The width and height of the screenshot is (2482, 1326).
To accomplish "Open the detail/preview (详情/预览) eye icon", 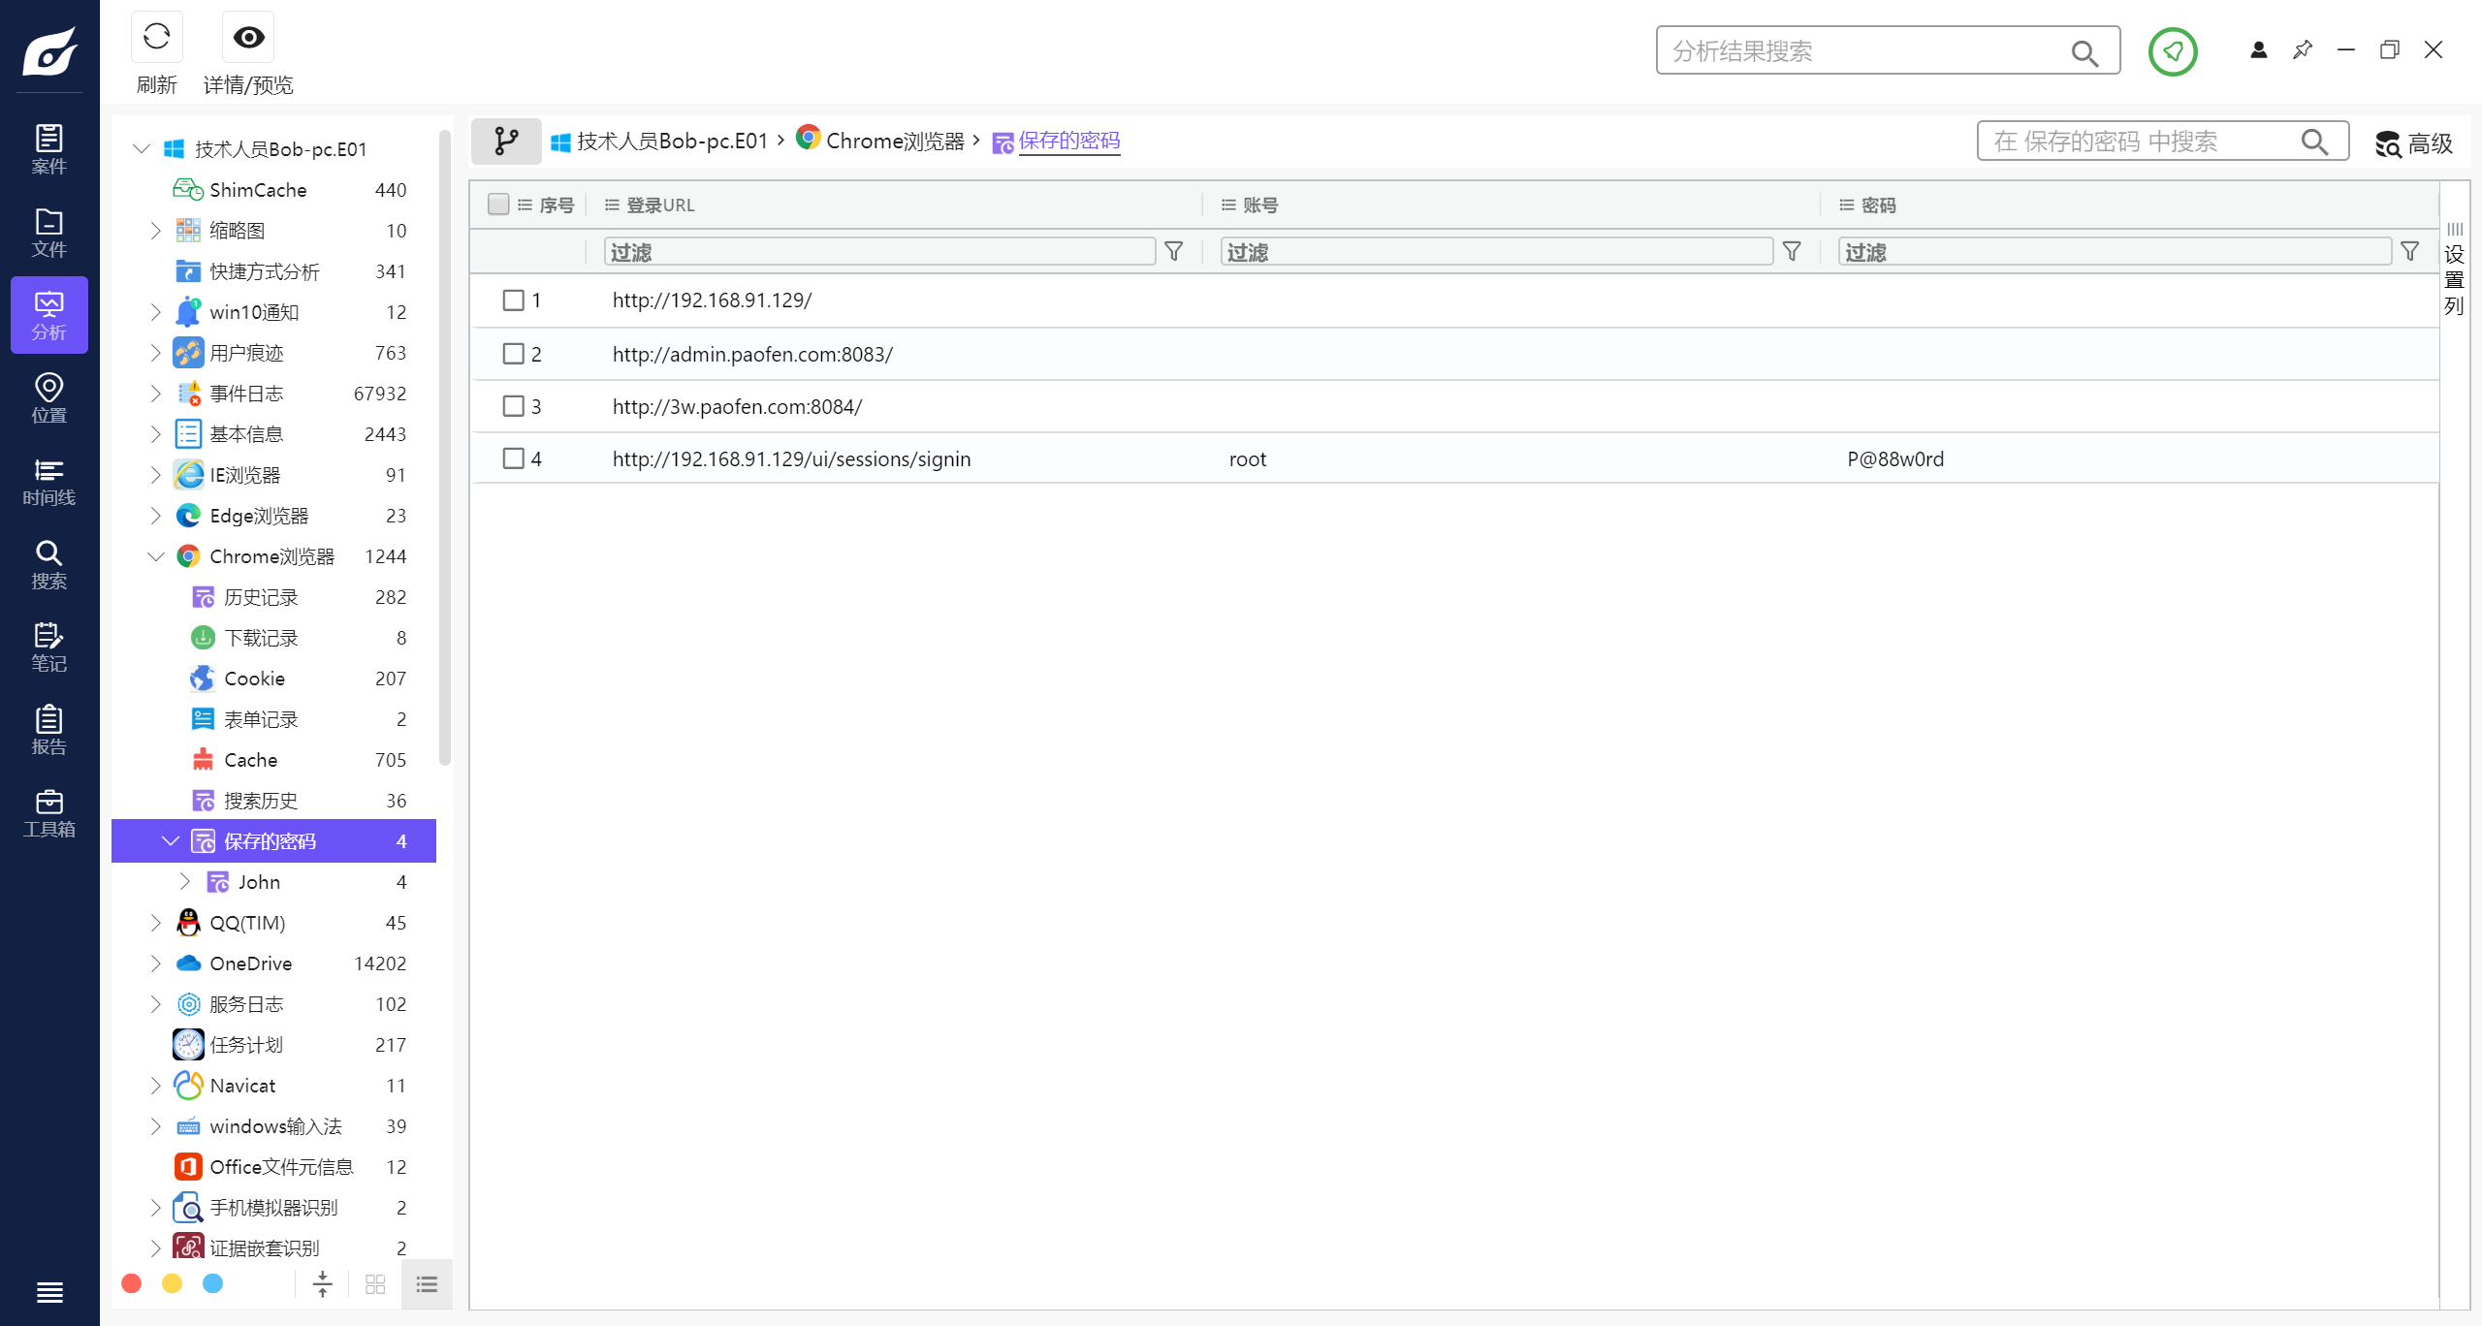I will [x=248, y=38].
